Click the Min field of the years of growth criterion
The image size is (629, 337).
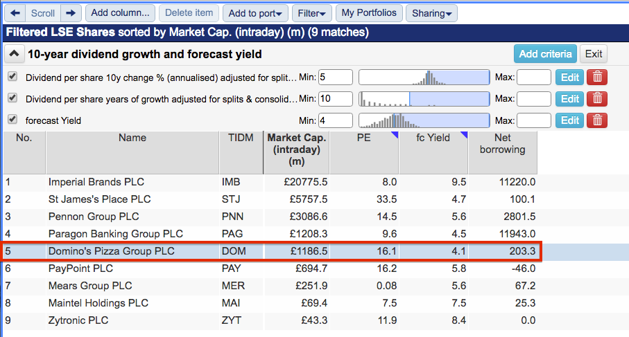336,99
